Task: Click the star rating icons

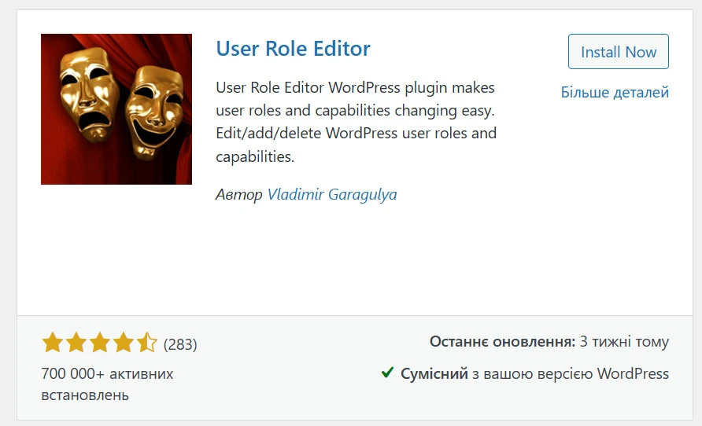Action: click(99, 343)
